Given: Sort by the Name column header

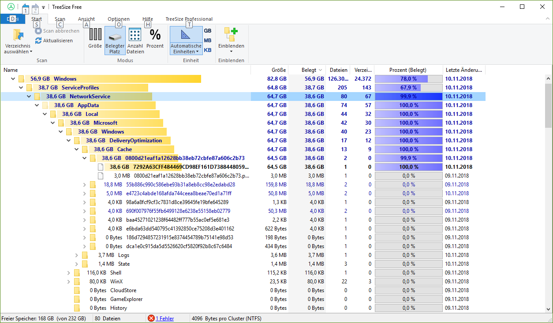Looking at the screenshot, I should [x=126, y=70].
